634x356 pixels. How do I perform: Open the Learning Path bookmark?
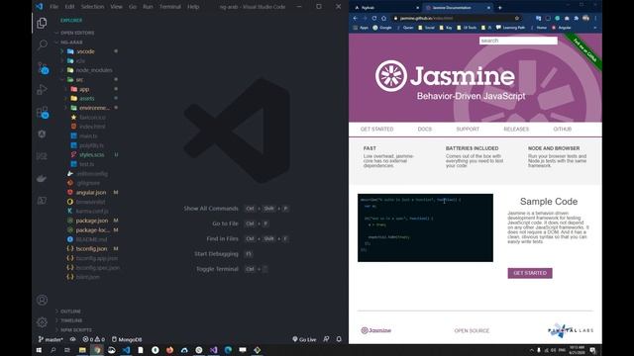(510, 28)
